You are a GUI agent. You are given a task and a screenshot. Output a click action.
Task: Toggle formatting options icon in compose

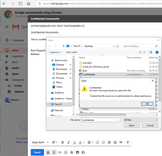48,152
